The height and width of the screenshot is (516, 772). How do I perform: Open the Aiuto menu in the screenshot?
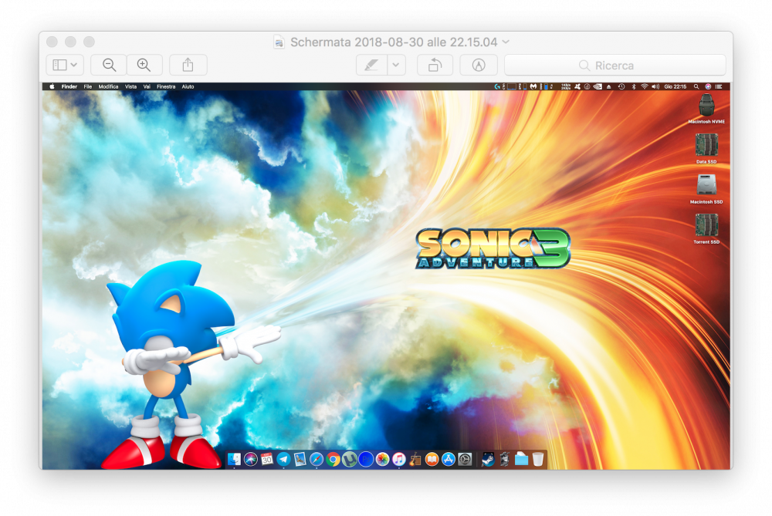pyautogui.click(x=188, y=86)
